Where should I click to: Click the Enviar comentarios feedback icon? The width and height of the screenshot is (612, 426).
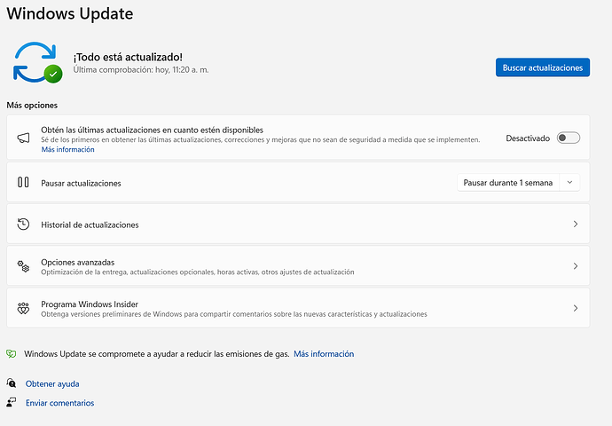click(x=12, y=402)
